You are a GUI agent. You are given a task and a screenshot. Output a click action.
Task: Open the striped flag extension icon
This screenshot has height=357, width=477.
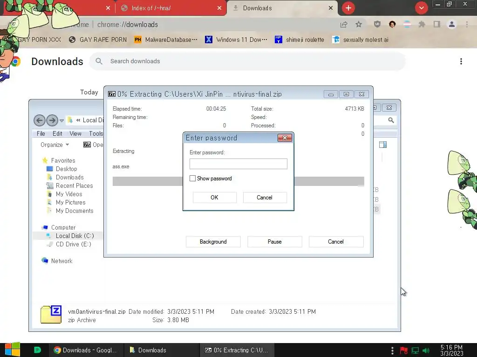pos(407,24)
